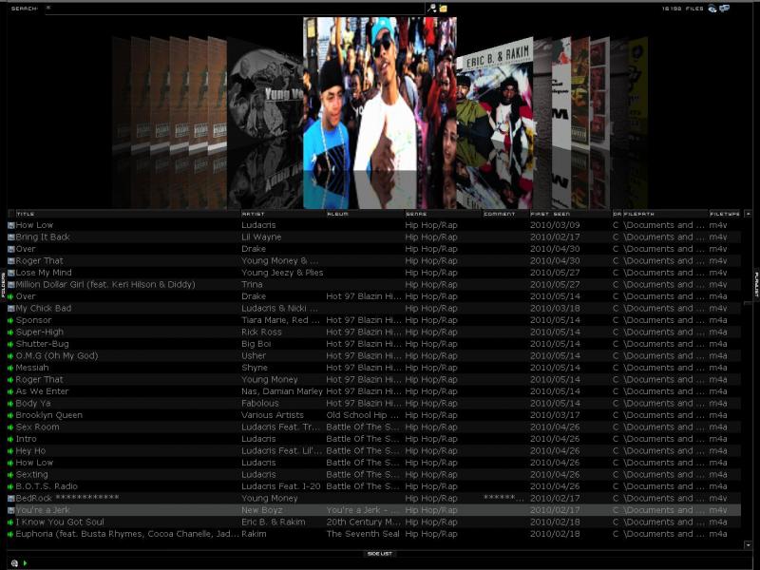Click audio icon of Sexting row
The height and width of the screenshot is (570, 760).
[10, 474]
